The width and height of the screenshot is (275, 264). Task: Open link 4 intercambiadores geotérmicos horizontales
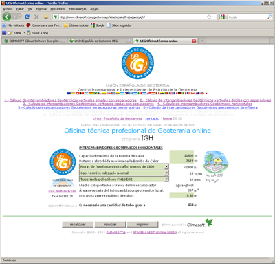point(205,104)
